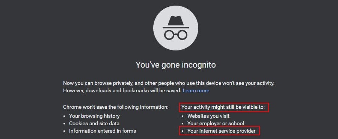Click the bullet before Websites you visit
Image resolution: width=338 pixels, height=139 pixels.
click(183, 116)
